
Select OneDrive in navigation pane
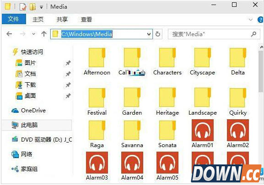click(28, 111)
